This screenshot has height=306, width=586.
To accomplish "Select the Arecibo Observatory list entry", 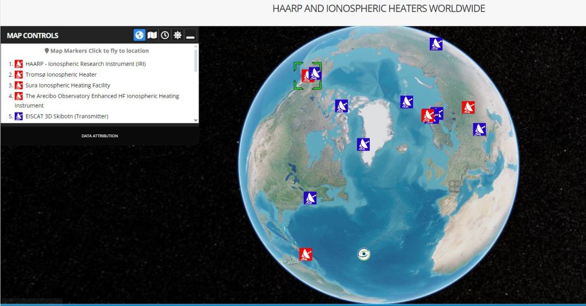I will point(102,96).
